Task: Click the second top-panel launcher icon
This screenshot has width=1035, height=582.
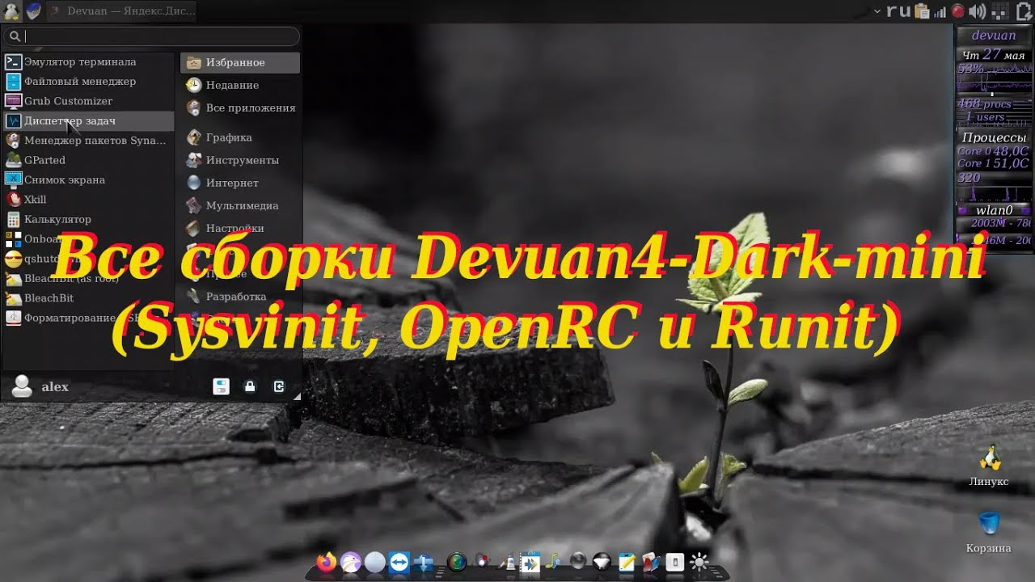Action: (33, 11)
